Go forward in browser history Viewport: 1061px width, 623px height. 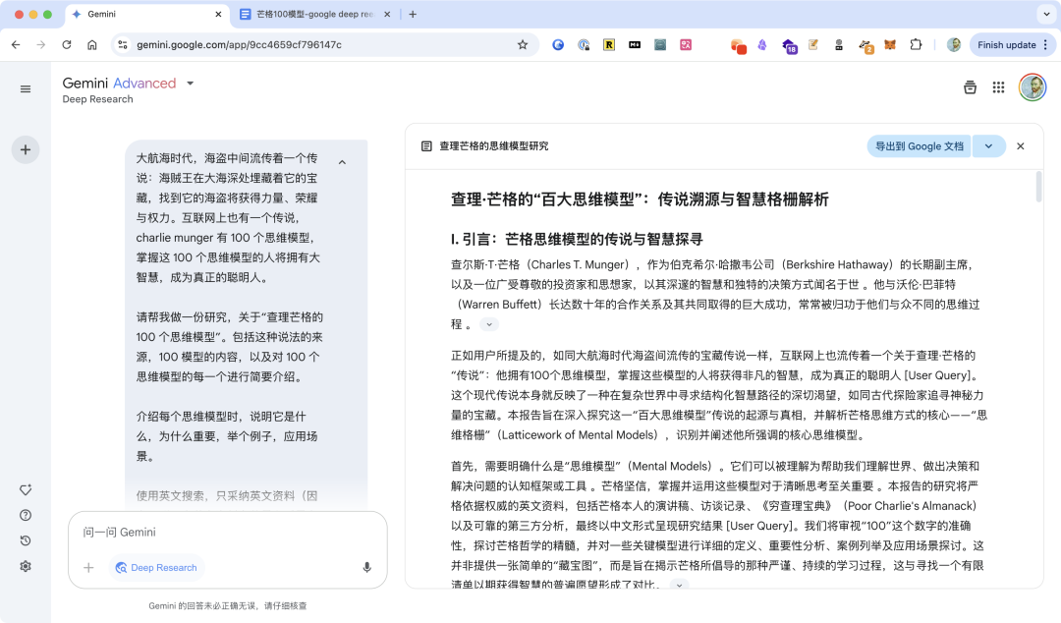41,44
